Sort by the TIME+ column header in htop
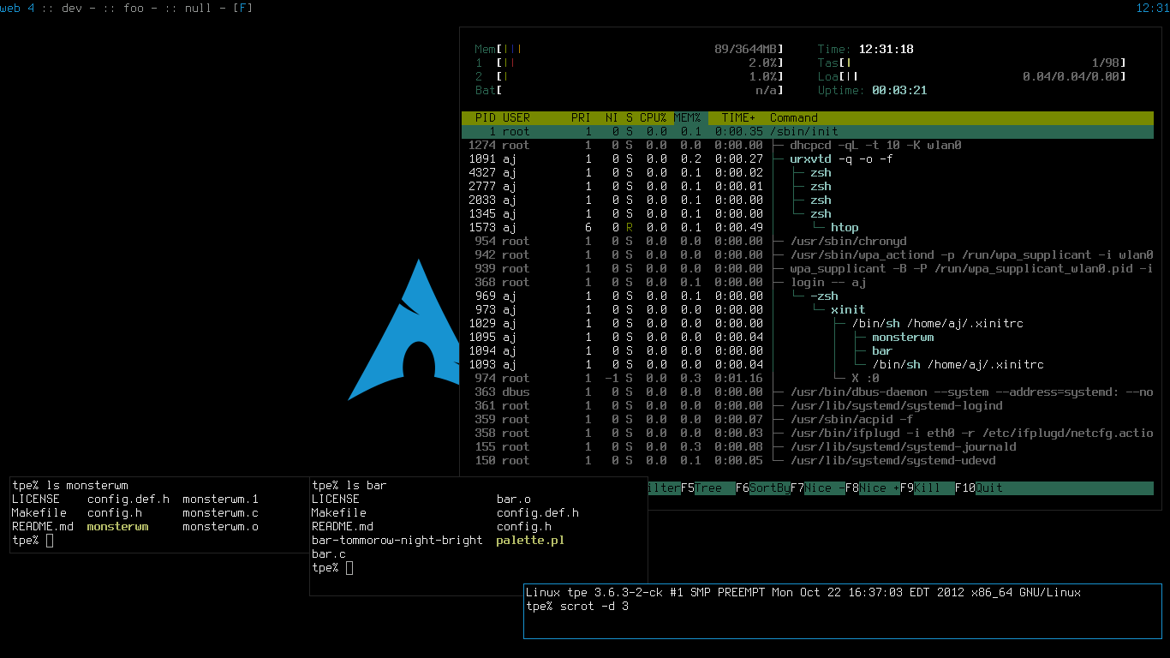Image resolution: width=1170 pixels, height=658 pixels. [x=739, y=118]
